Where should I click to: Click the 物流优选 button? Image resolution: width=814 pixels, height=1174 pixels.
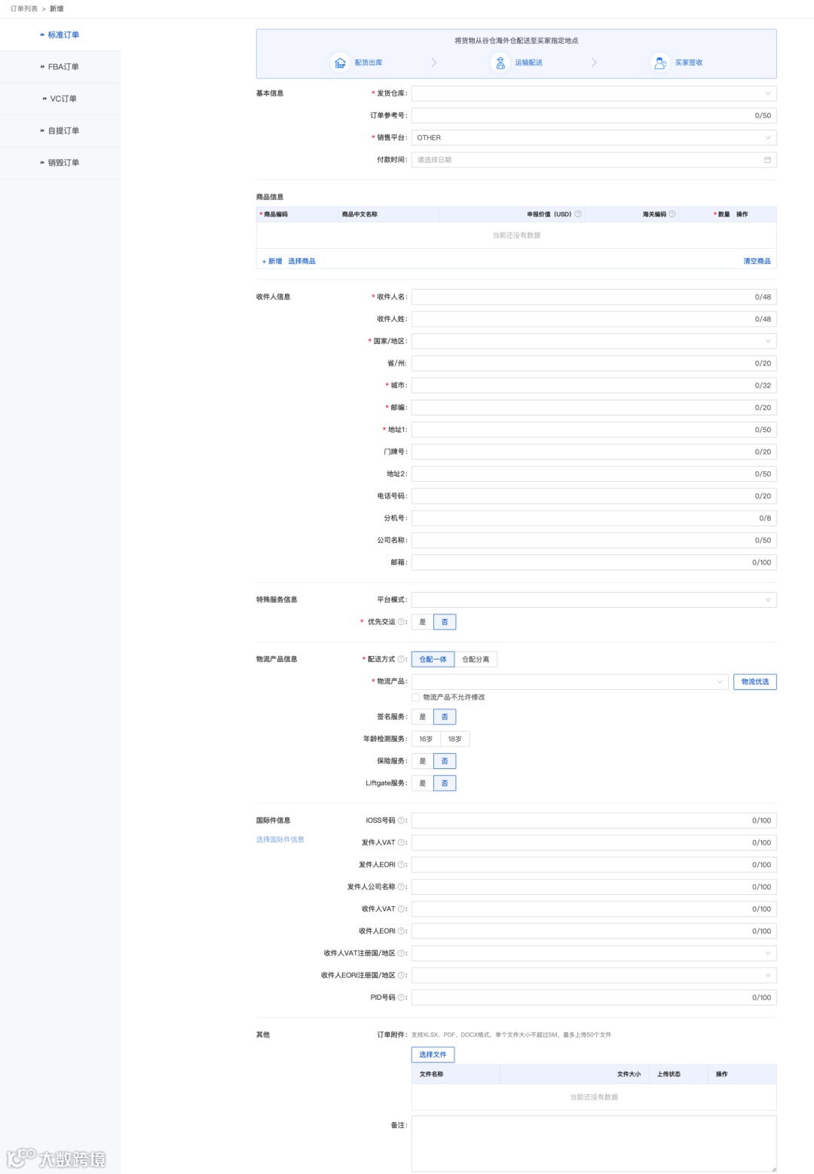[755, 682]
